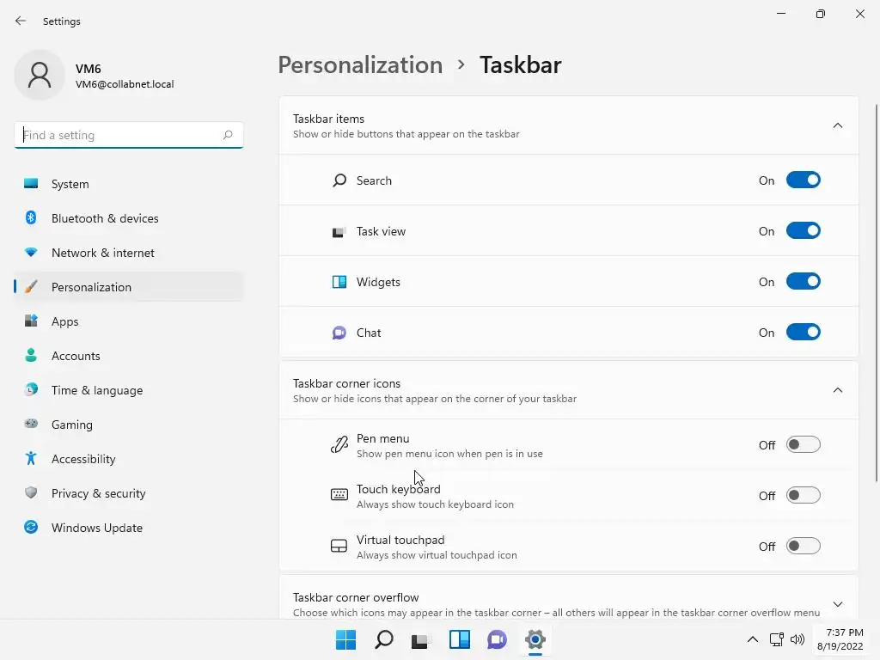This screenshot has height=660, width=880.
Task: Open Chat from the taskbar
Action: point(498,639)
